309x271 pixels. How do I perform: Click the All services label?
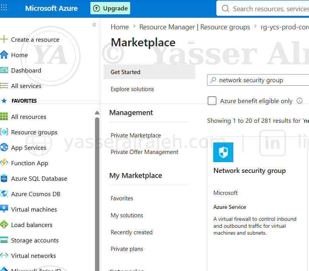(26, 86)
